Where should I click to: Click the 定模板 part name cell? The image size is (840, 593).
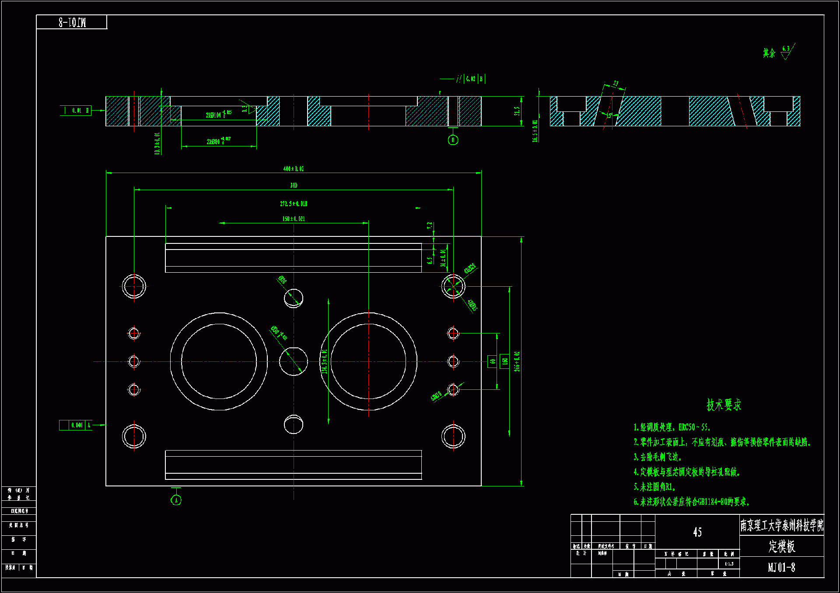(781, 546)
